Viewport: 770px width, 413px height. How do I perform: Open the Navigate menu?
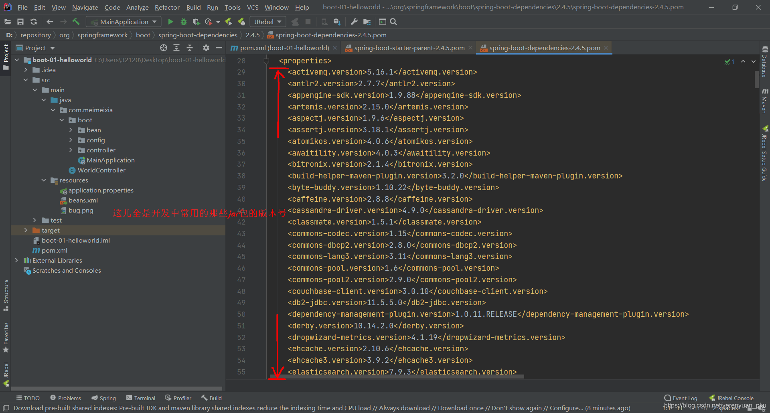point(85,7)
